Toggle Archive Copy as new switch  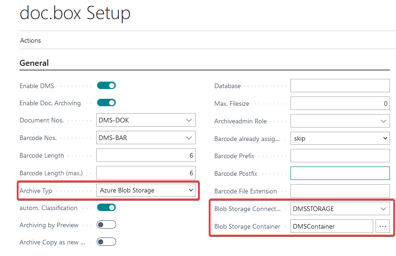[x=106, y=242]
